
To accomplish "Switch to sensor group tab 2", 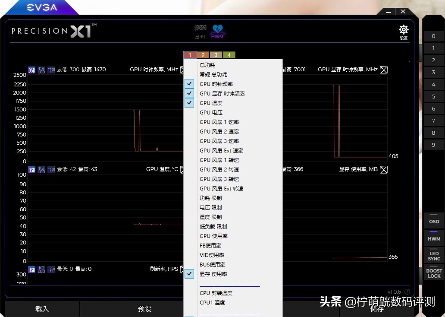I will 203,55.
